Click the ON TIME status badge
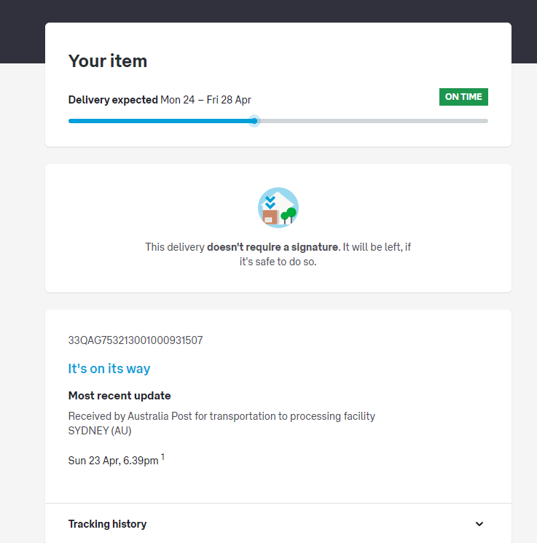This screenshot has height=543, width=537. pyautogui.click(x=463, y=97)
